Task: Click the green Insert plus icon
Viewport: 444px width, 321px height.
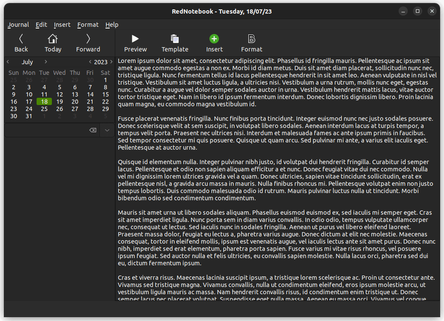Action: (x=214, y=38)
